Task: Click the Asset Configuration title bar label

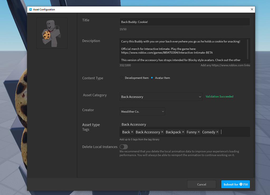Action: click(x=44, y=9)
